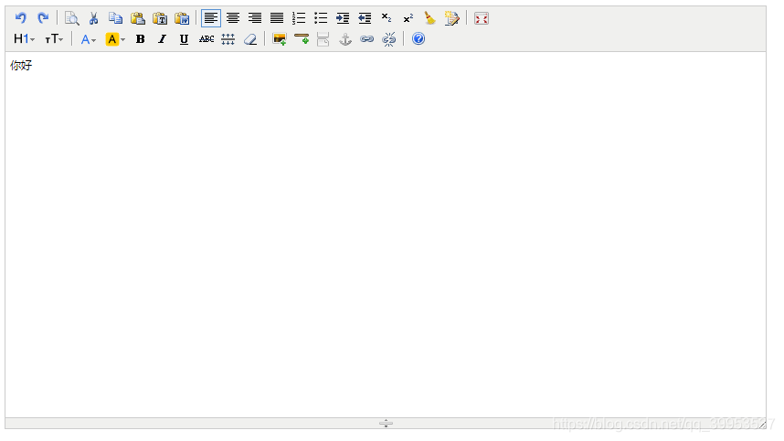Open the blue A text color picker
Image resolution: width=784 pixels, height=441 pixels.
pos(88,39)
